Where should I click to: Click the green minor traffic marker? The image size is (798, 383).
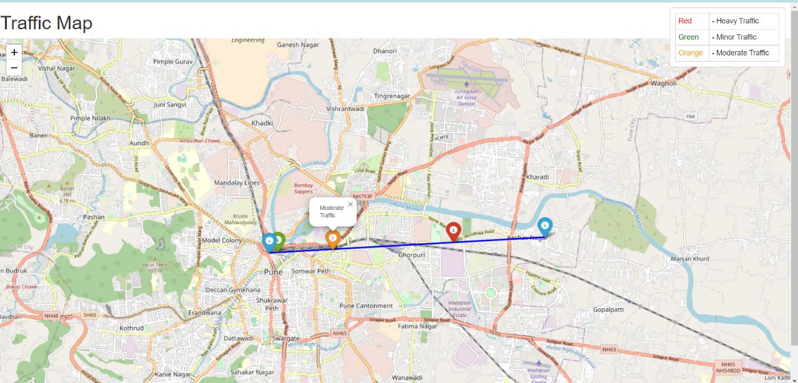[279, 241]
